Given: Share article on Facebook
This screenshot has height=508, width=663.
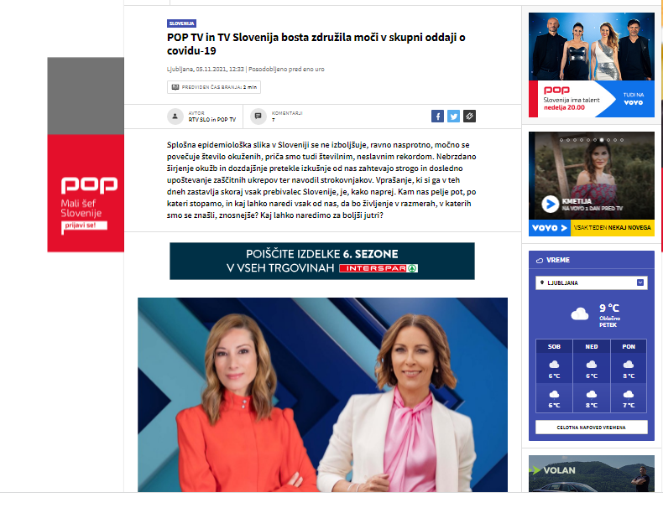Looking at the screenshot, I should click(437, 117).
